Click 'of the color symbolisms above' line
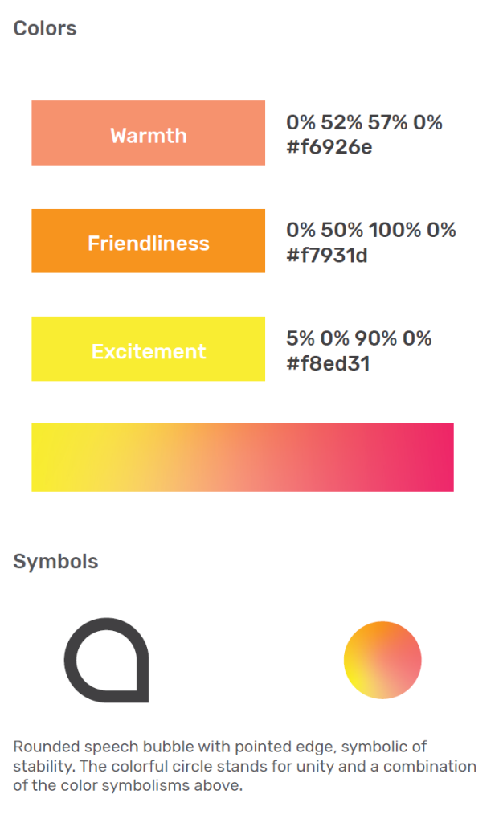 coord(127,785)
